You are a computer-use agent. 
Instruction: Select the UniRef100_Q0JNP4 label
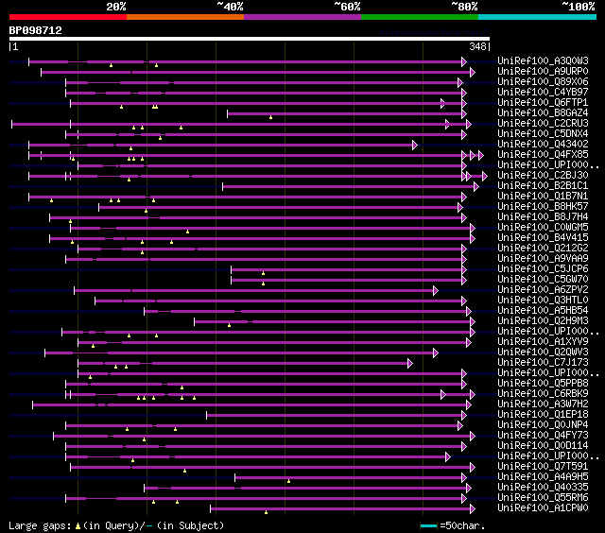[x=543, y=425]
